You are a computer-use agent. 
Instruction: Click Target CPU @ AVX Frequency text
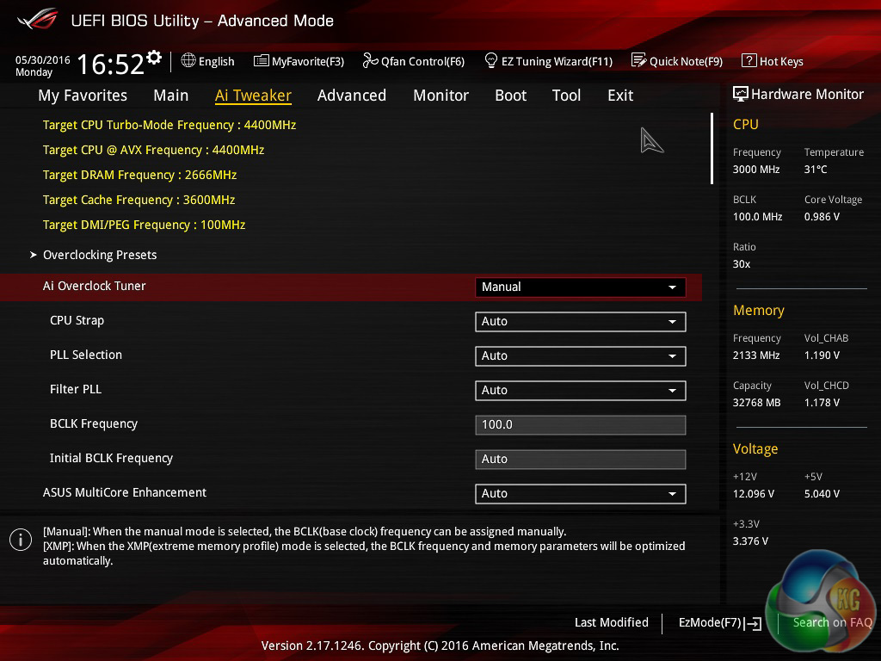153,151
